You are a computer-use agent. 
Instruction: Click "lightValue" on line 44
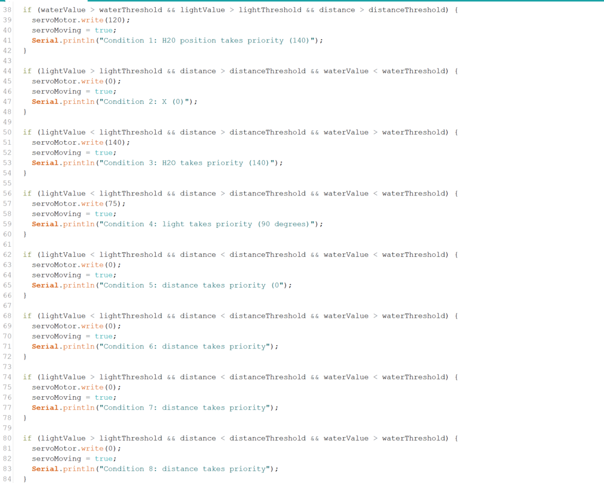(63, 71)
